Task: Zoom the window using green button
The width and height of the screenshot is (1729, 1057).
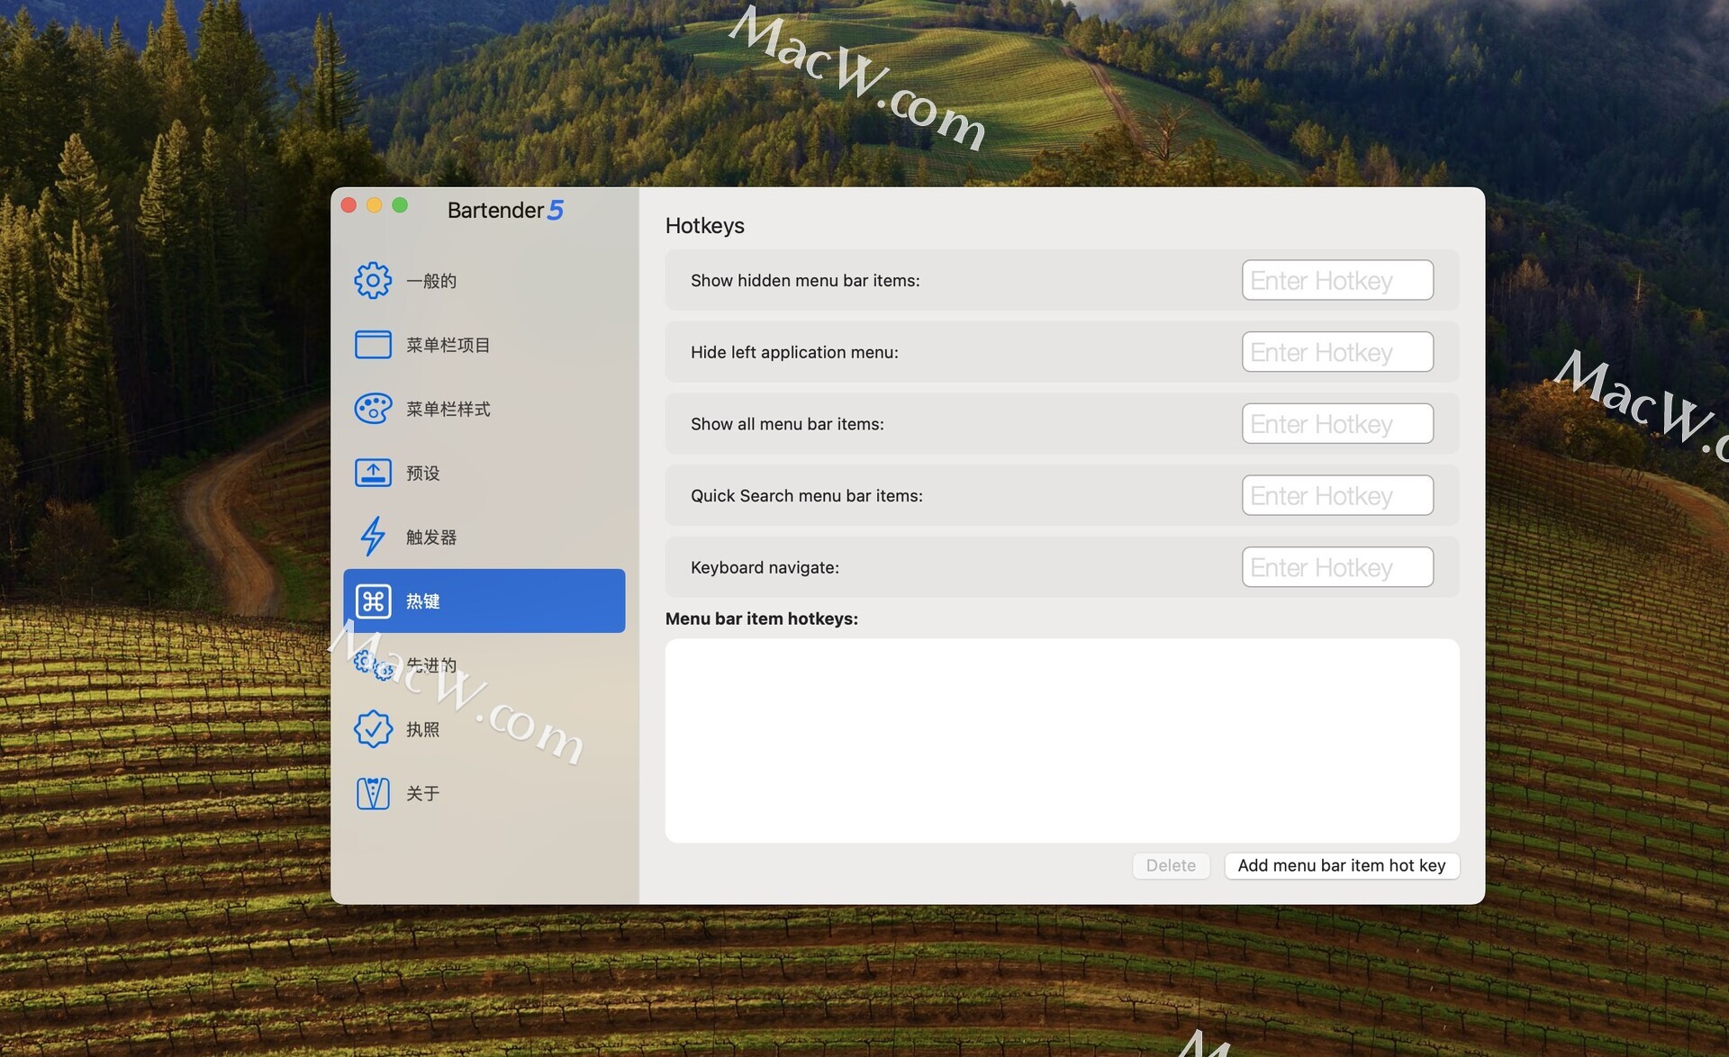Action: [400, 205]
